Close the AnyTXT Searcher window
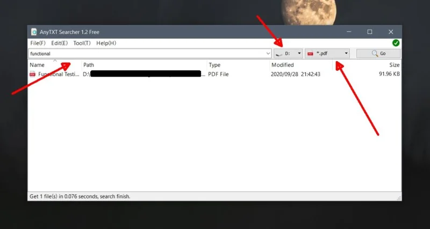Screen dimensions: 430x229 tap(391, 32)
